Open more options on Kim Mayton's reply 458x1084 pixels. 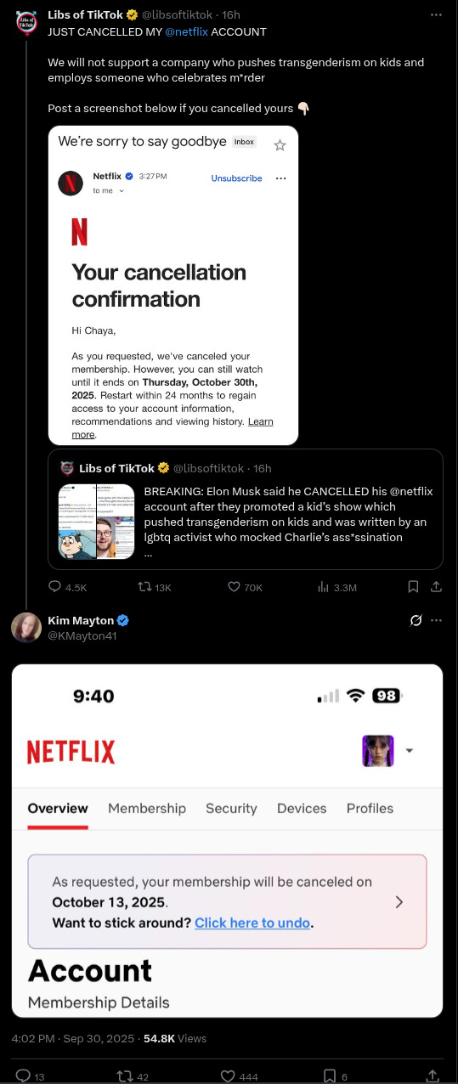(436, 620)
